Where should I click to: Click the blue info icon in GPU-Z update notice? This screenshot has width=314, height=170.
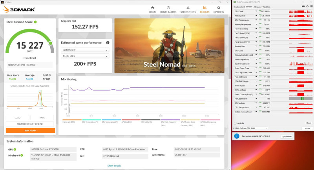237,136
